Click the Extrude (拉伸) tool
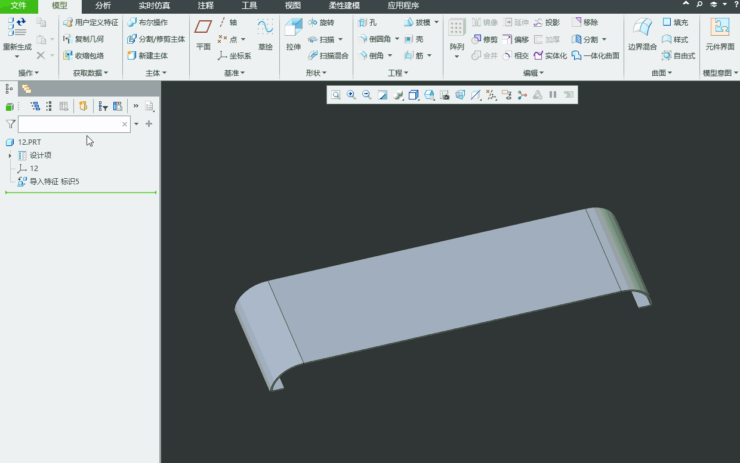The height and width of the screenshot is (463, 740). click(x=293, y=34)
